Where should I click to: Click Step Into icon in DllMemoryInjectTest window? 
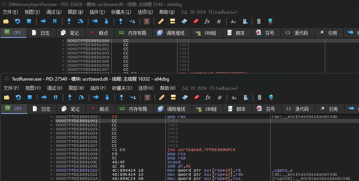click(69, 21)
